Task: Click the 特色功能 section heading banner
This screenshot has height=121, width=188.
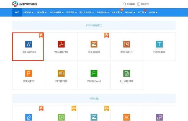Action: pos(94,98)
